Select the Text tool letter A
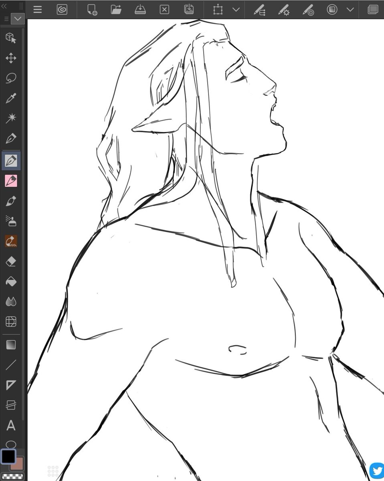Viewport: 384px width, 481px height. pos(11,425)
